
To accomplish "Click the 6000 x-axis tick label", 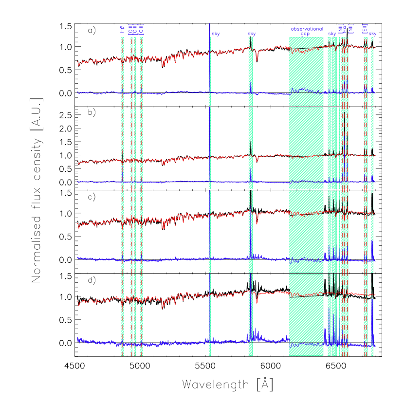I will coord(271,366).
